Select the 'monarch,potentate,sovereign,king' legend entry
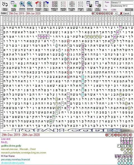Image resolution: width=134 pixels, height=165 pixels. point(23,153)
